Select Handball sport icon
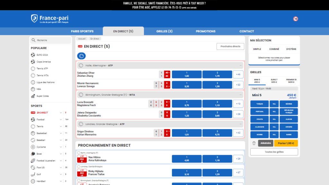Screen dimensions: 329x185 (33, 181)
